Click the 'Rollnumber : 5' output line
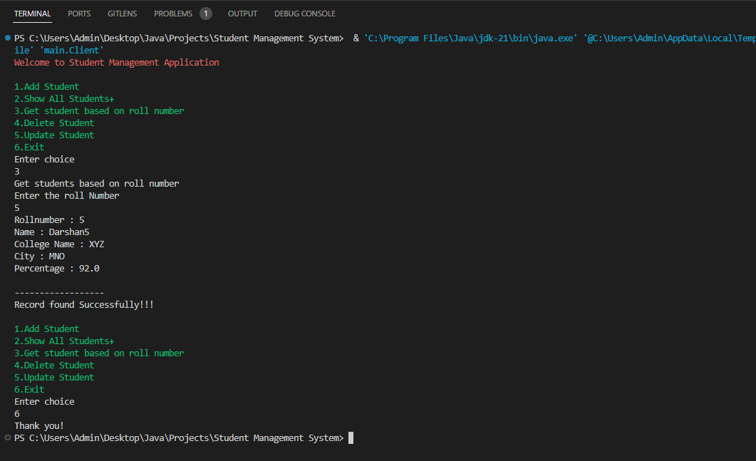Viewport: 756px width, 461px height. [x=49, y=220]
